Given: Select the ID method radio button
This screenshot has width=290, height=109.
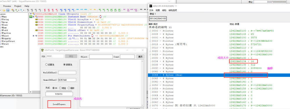Looking at the screenshot, I should pyautogui.click(x=53, y=88).
